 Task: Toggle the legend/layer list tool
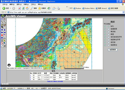tap(2, 19)
